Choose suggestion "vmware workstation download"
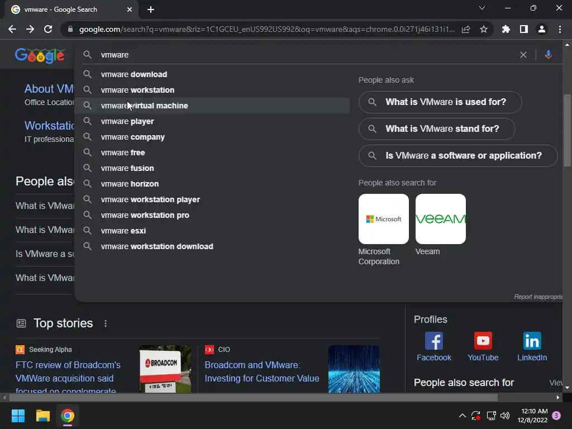This screenshot has height=429, width=572. pyautogui.click(x=212, y=246)
